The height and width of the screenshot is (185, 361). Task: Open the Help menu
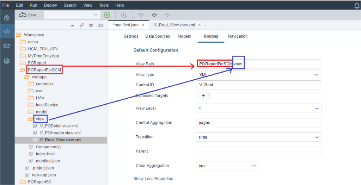point(120,5)
